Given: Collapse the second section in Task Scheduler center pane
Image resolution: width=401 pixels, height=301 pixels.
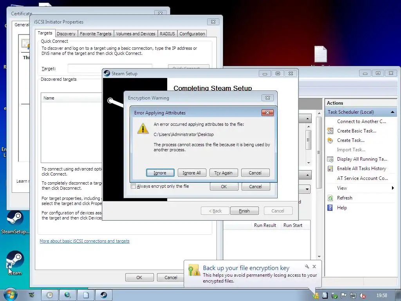Looking at the screenshot, I should (307, 175).
